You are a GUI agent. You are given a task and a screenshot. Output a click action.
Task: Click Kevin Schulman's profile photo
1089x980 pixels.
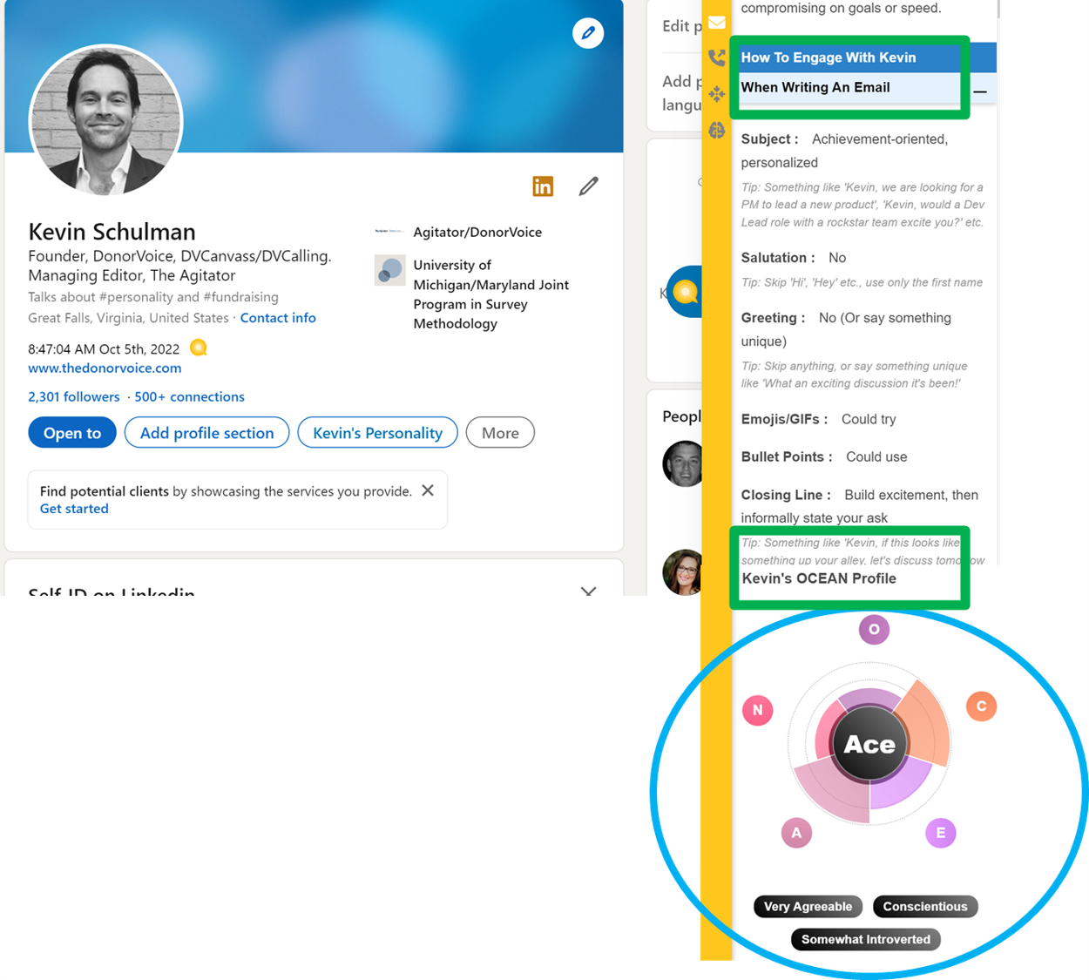106,120
